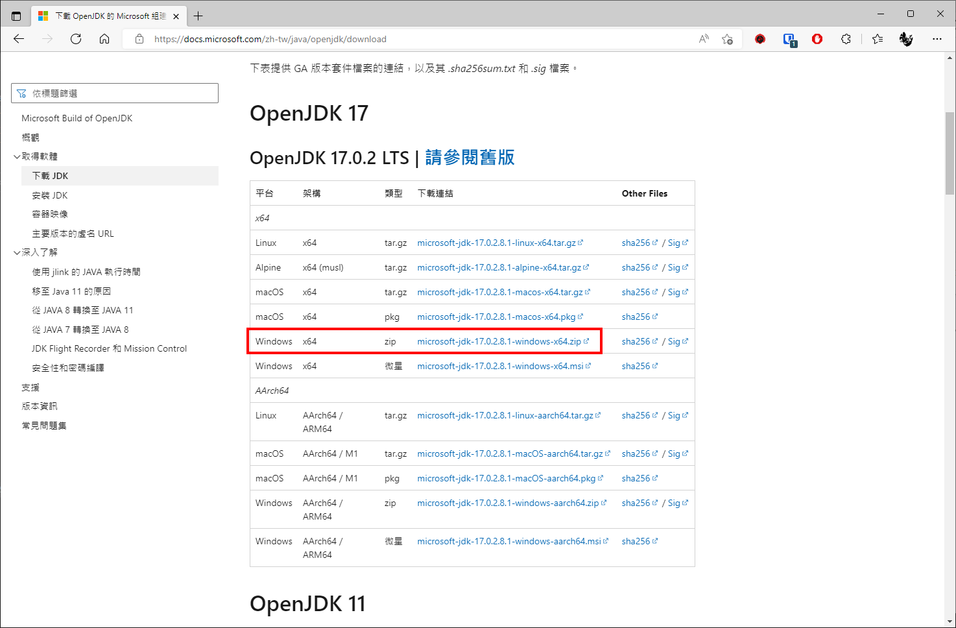Open 容器映像 sidebar item
Viewport: 956px width, 628px height.
pyautogui.click(x=50, y=214)
